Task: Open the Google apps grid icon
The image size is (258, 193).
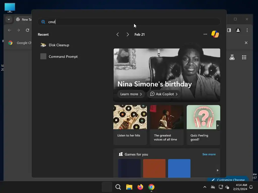Action: pyautogui.click(x=244, y=57)
